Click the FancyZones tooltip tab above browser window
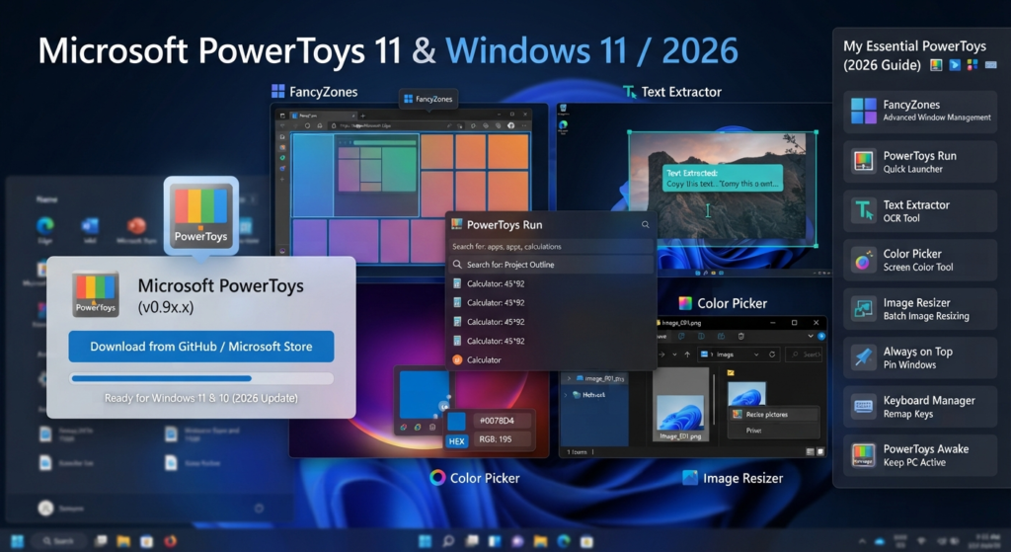This screenshot has height=552, width=1011. [x=428, y=99]
